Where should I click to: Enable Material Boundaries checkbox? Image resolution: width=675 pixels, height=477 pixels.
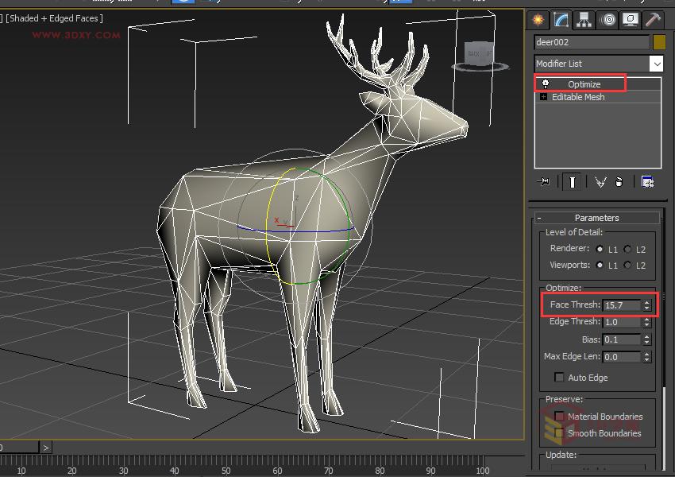pos(559,416)
